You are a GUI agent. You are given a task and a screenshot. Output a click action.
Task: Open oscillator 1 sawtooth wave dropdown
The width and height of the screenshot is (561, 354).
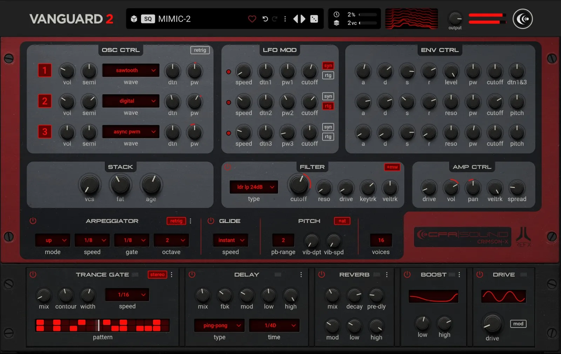[131, 70]
